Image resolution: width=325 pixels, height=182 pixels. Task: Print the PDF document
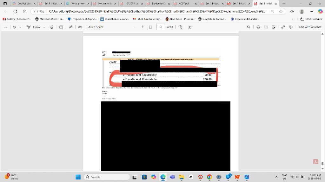(x=258, y=27)
